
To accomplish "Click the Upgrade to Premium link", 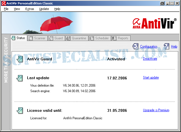I will [156, 110].
